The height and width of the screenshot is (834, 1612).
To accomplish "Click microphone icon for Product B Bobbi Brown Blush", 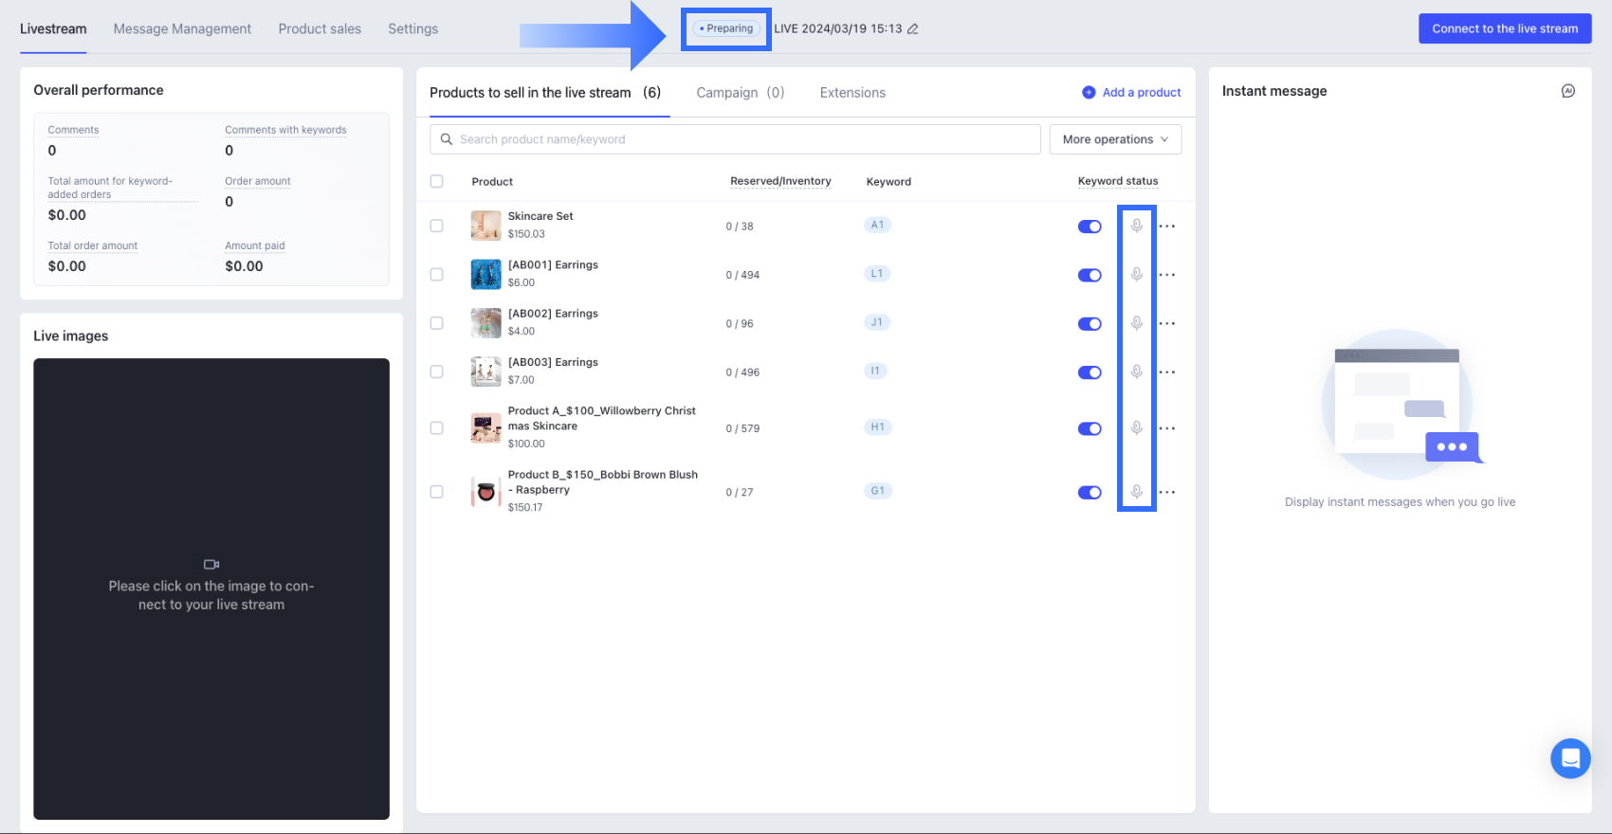I will click(x=1136, y=492).
